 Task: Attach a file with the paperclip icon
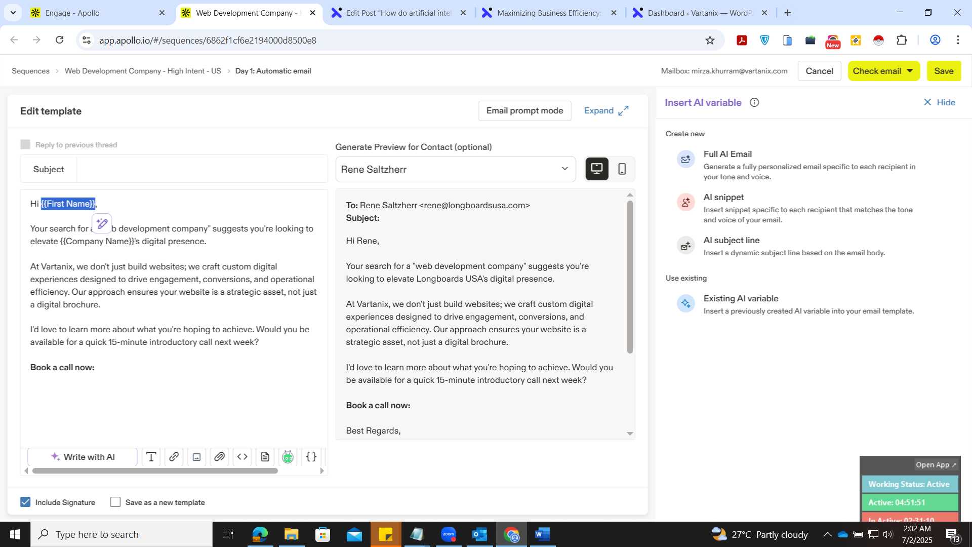(219, 457)
